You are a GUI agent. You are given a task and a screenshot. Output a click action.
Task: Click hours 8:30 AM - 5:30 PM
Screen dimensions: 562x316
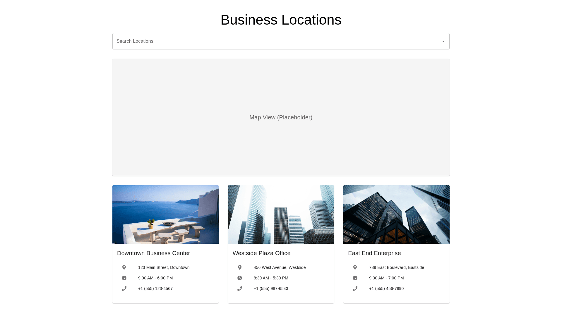pos(271,278)
